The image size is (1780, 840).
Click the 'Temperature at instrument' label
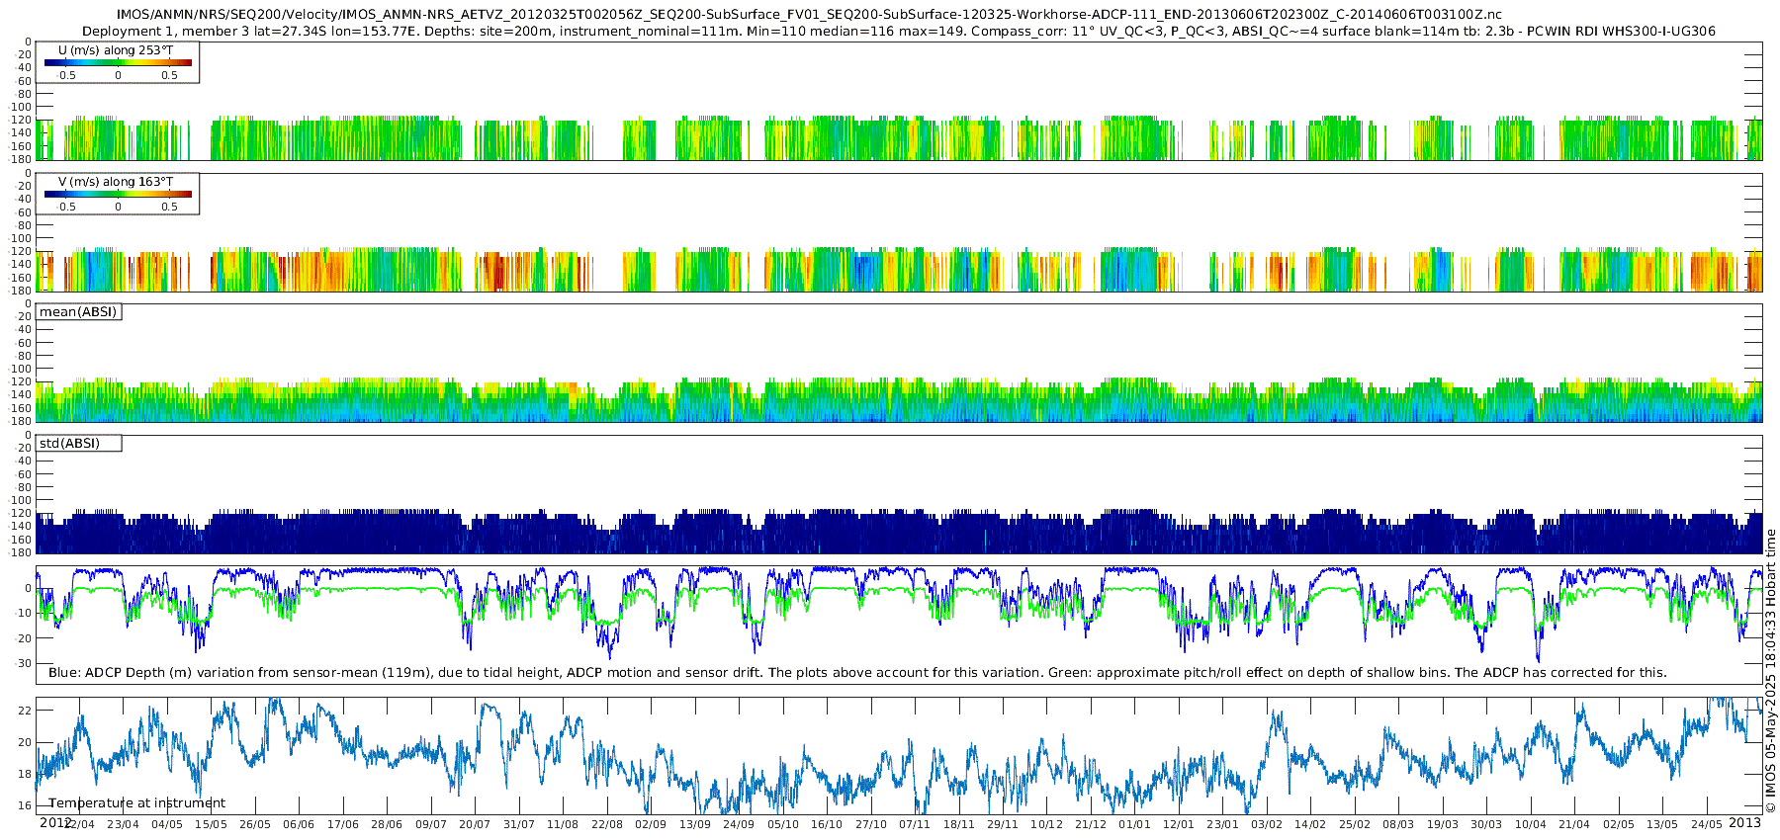tap(137, 803)
